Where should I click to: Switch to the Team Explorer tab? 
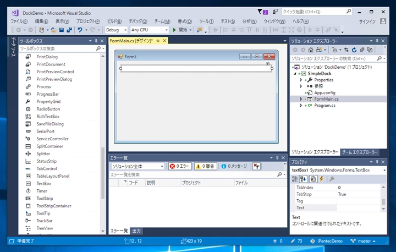[360, 152]
